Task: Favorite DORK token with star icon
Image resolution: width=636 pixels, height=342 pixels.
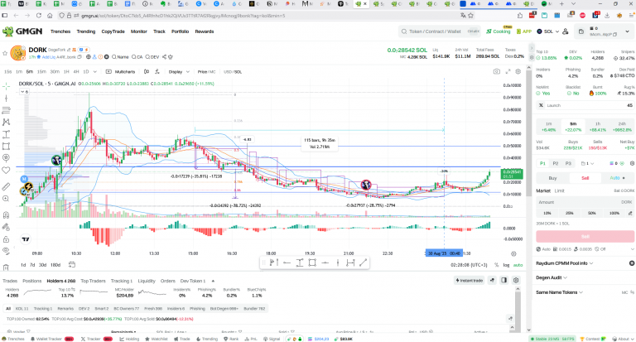Action: click(5, 53)
